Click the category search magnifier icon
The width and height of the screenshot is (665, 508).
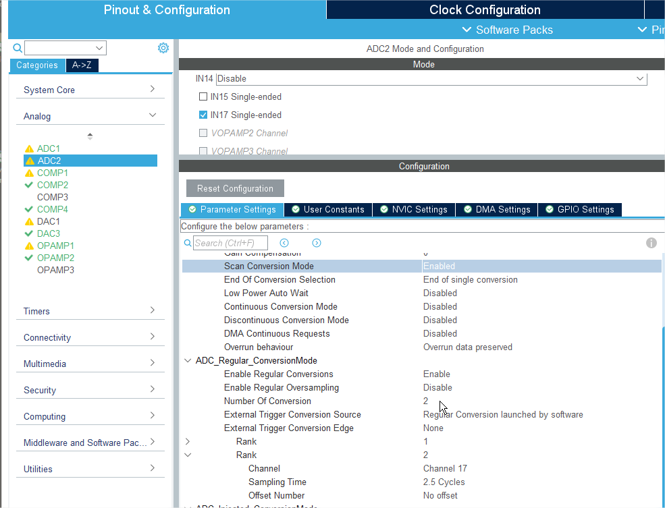click(x=18, y=48)
